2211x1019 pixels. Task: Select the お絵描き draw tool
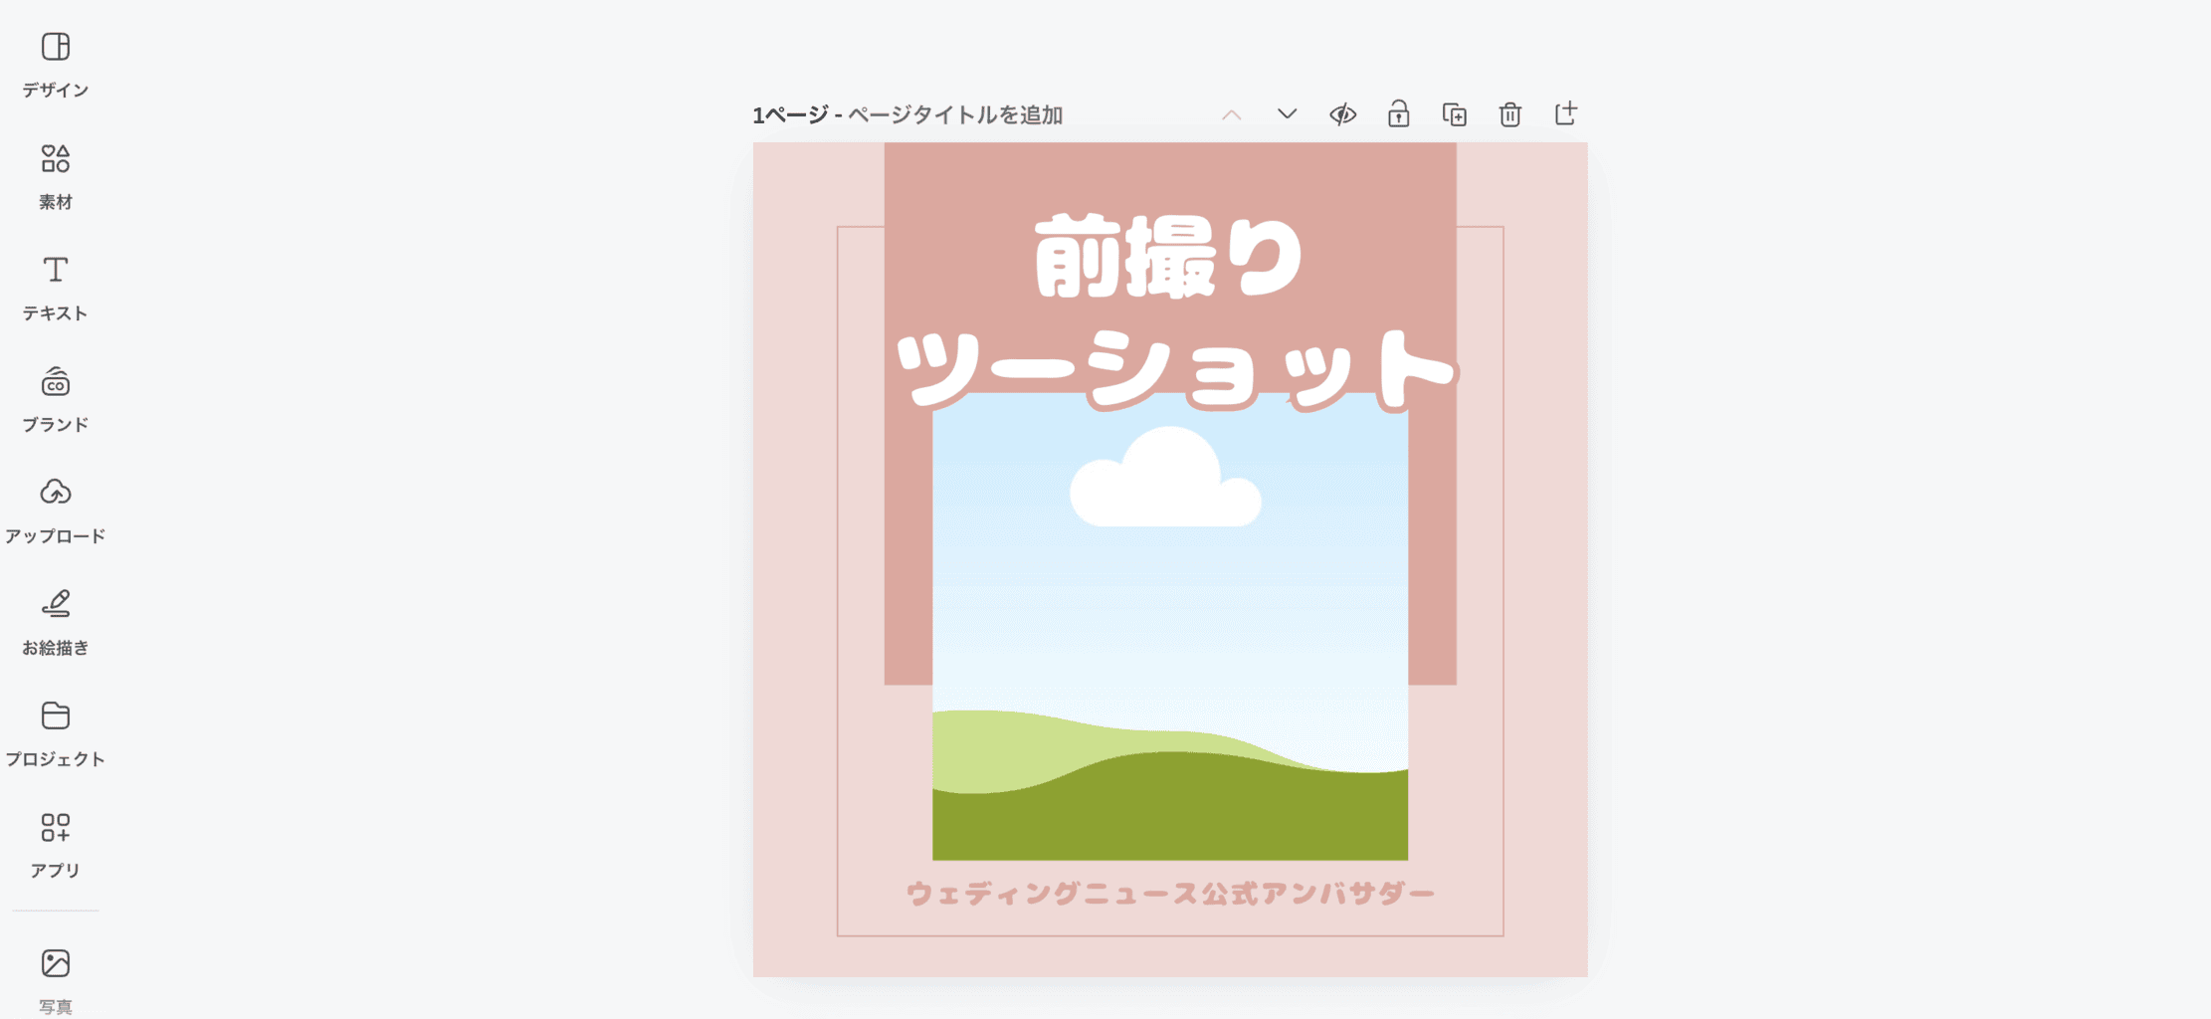[56, 622]
